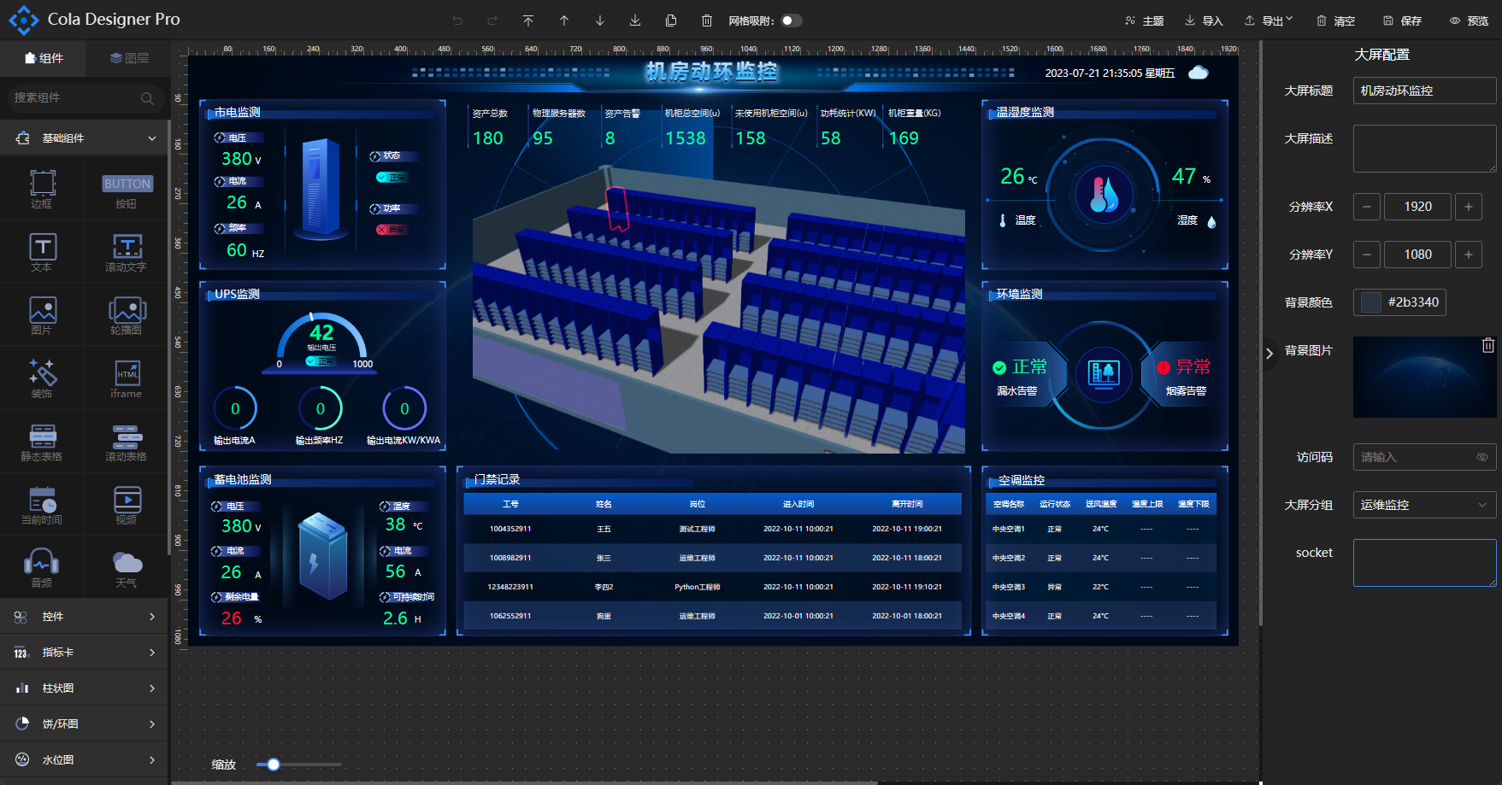Click the 保存 save button
The image size is (1502, 785).
click(1403, 21)
